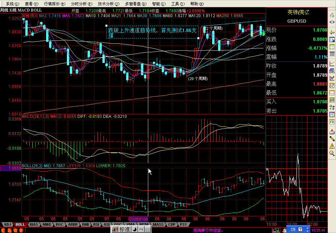Click the 卖出 1.8705 value
The height and width of the screenshot is (233, 336).
point(320,111)
